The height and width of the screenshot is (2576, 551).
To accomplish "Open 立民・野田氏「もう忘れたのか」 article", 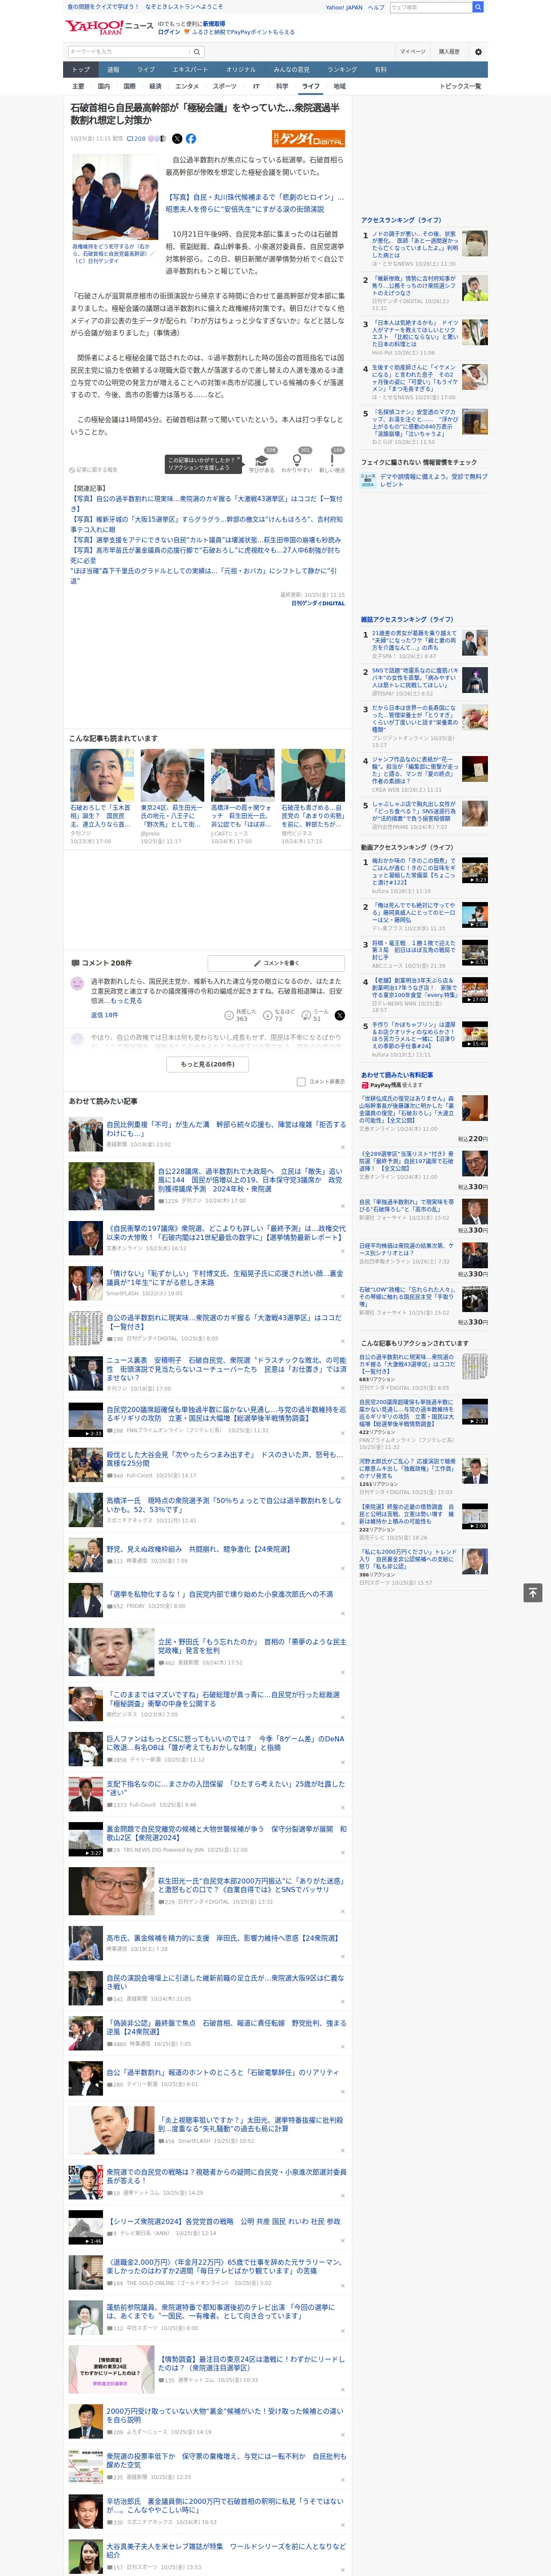I will [252, 1646].
